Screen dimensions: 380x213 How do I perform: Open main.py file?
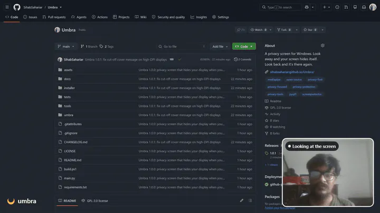tap(69, 178)
